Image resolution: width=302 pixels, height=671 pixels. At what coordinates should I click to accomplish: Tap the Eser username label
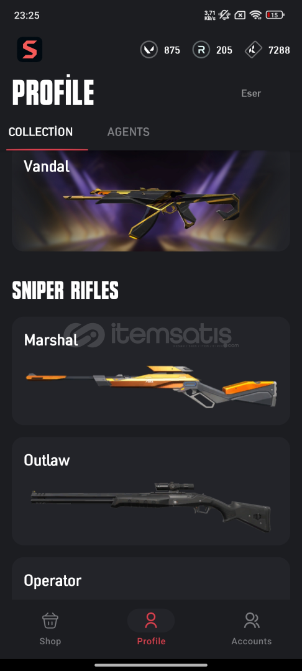[251, 93]
